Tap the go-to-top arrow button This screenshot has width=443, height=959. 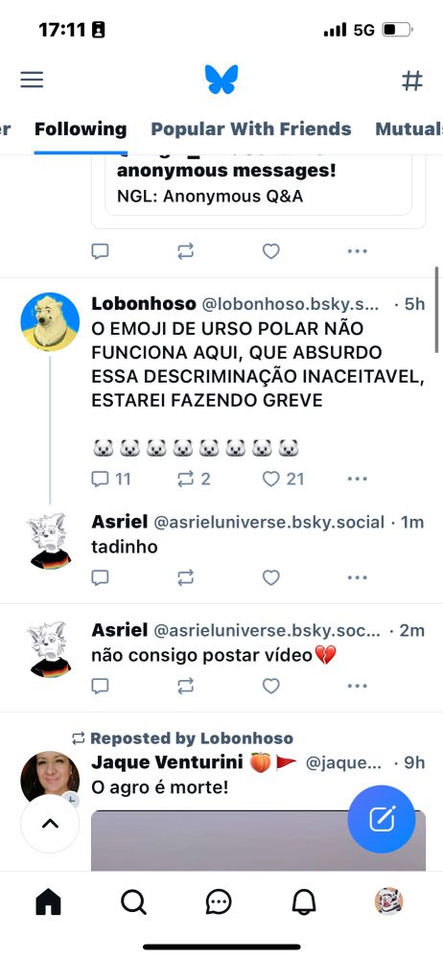point(50,823)
